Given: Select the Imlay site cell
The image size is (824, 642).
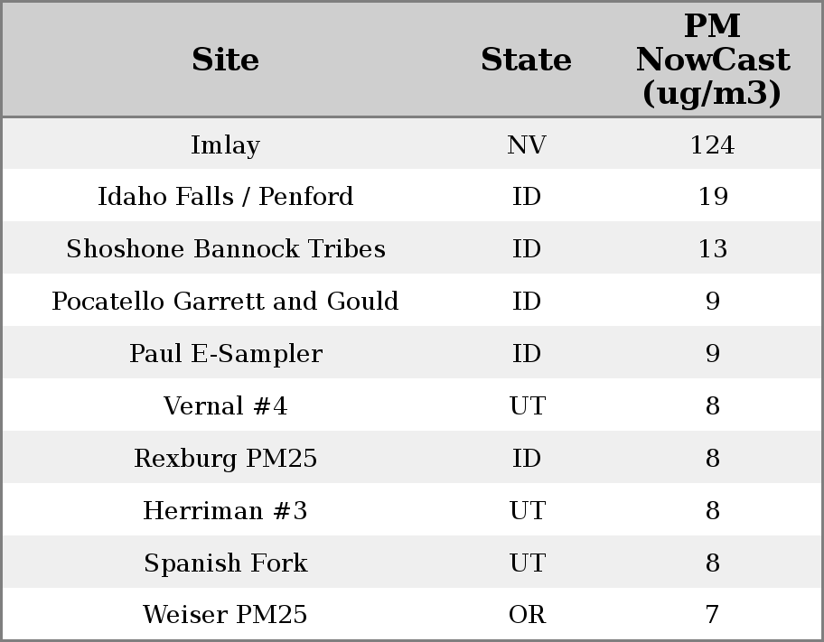Looking at the screenshot, I should tap(225, 145).
